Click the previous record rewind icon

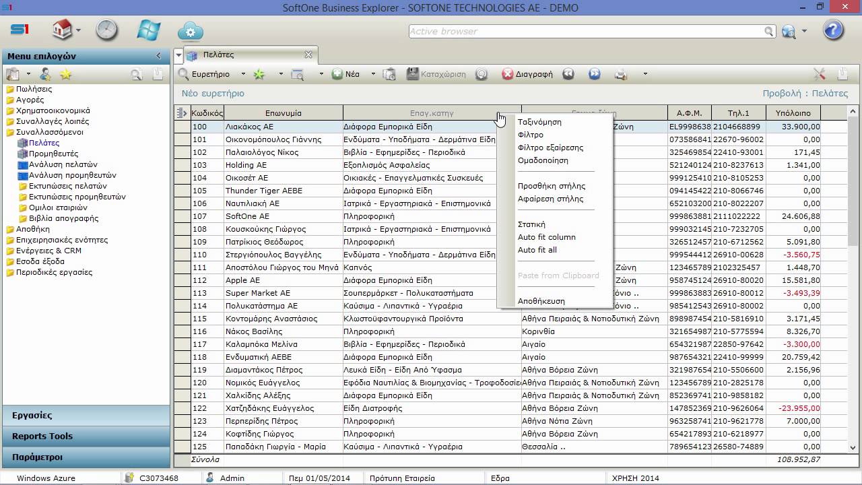pyautogui.click(x=568, y=74)
